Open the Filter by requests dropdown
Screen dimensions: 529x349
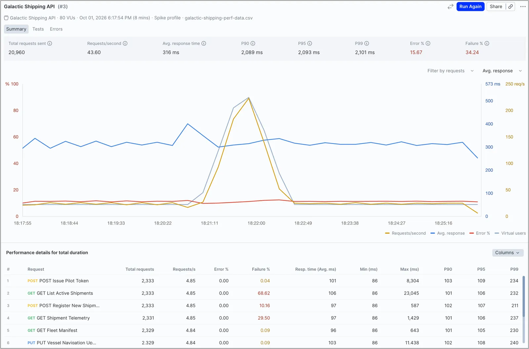click(450, 71)
